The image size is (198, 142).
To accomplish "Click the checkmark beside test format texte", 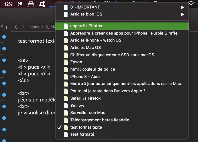I will (60, 127).
